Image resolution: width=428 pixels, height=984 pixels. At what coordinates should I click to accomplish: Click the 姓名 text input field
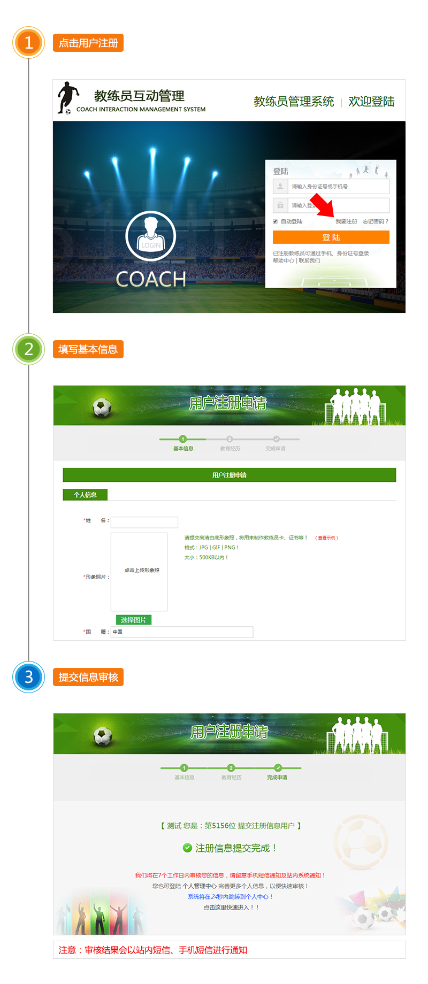tap(144, 522)
